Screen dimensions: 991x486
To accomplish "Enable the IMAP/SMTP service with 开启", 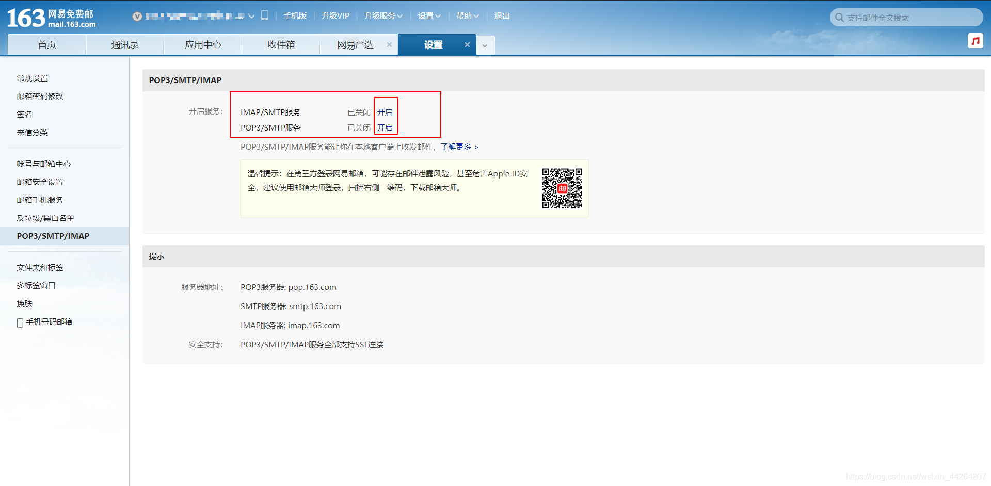I will pos(386,112).
